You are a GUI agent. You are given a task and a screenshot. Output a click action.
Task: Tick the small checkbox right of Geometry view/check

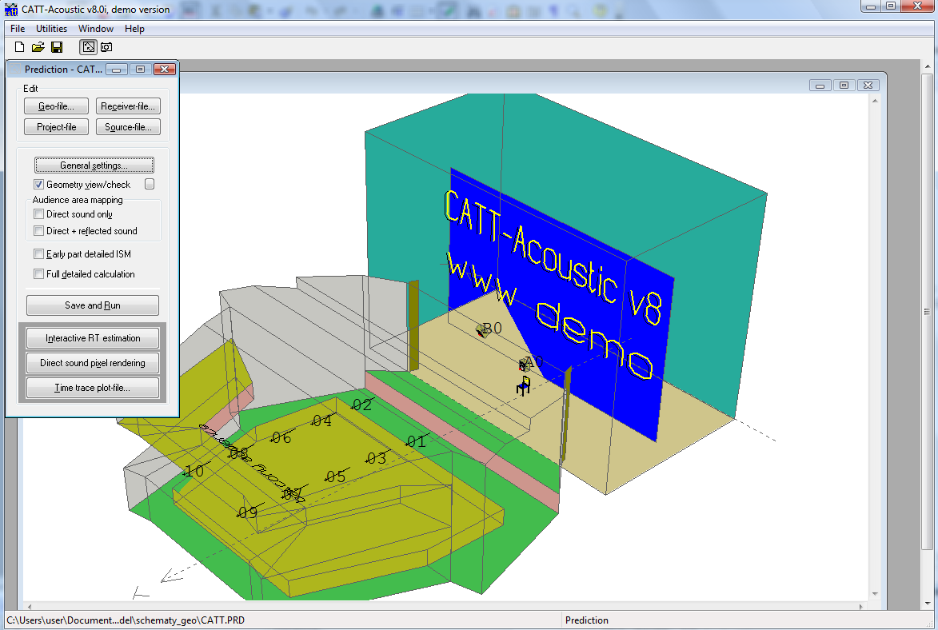point(150,184)
